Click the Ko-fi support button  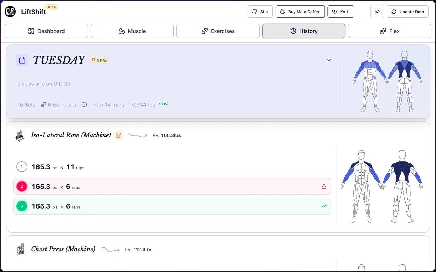tap(341, 12)
